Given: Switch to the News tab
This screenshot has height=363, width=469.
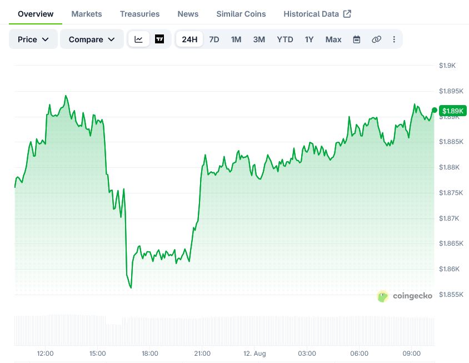Looking at the screenshot, I should coord(188,14).
